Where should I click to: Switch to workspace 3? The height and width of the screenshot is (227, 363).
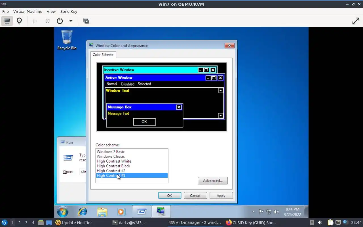pyautogui.click(x=26, y=223)
